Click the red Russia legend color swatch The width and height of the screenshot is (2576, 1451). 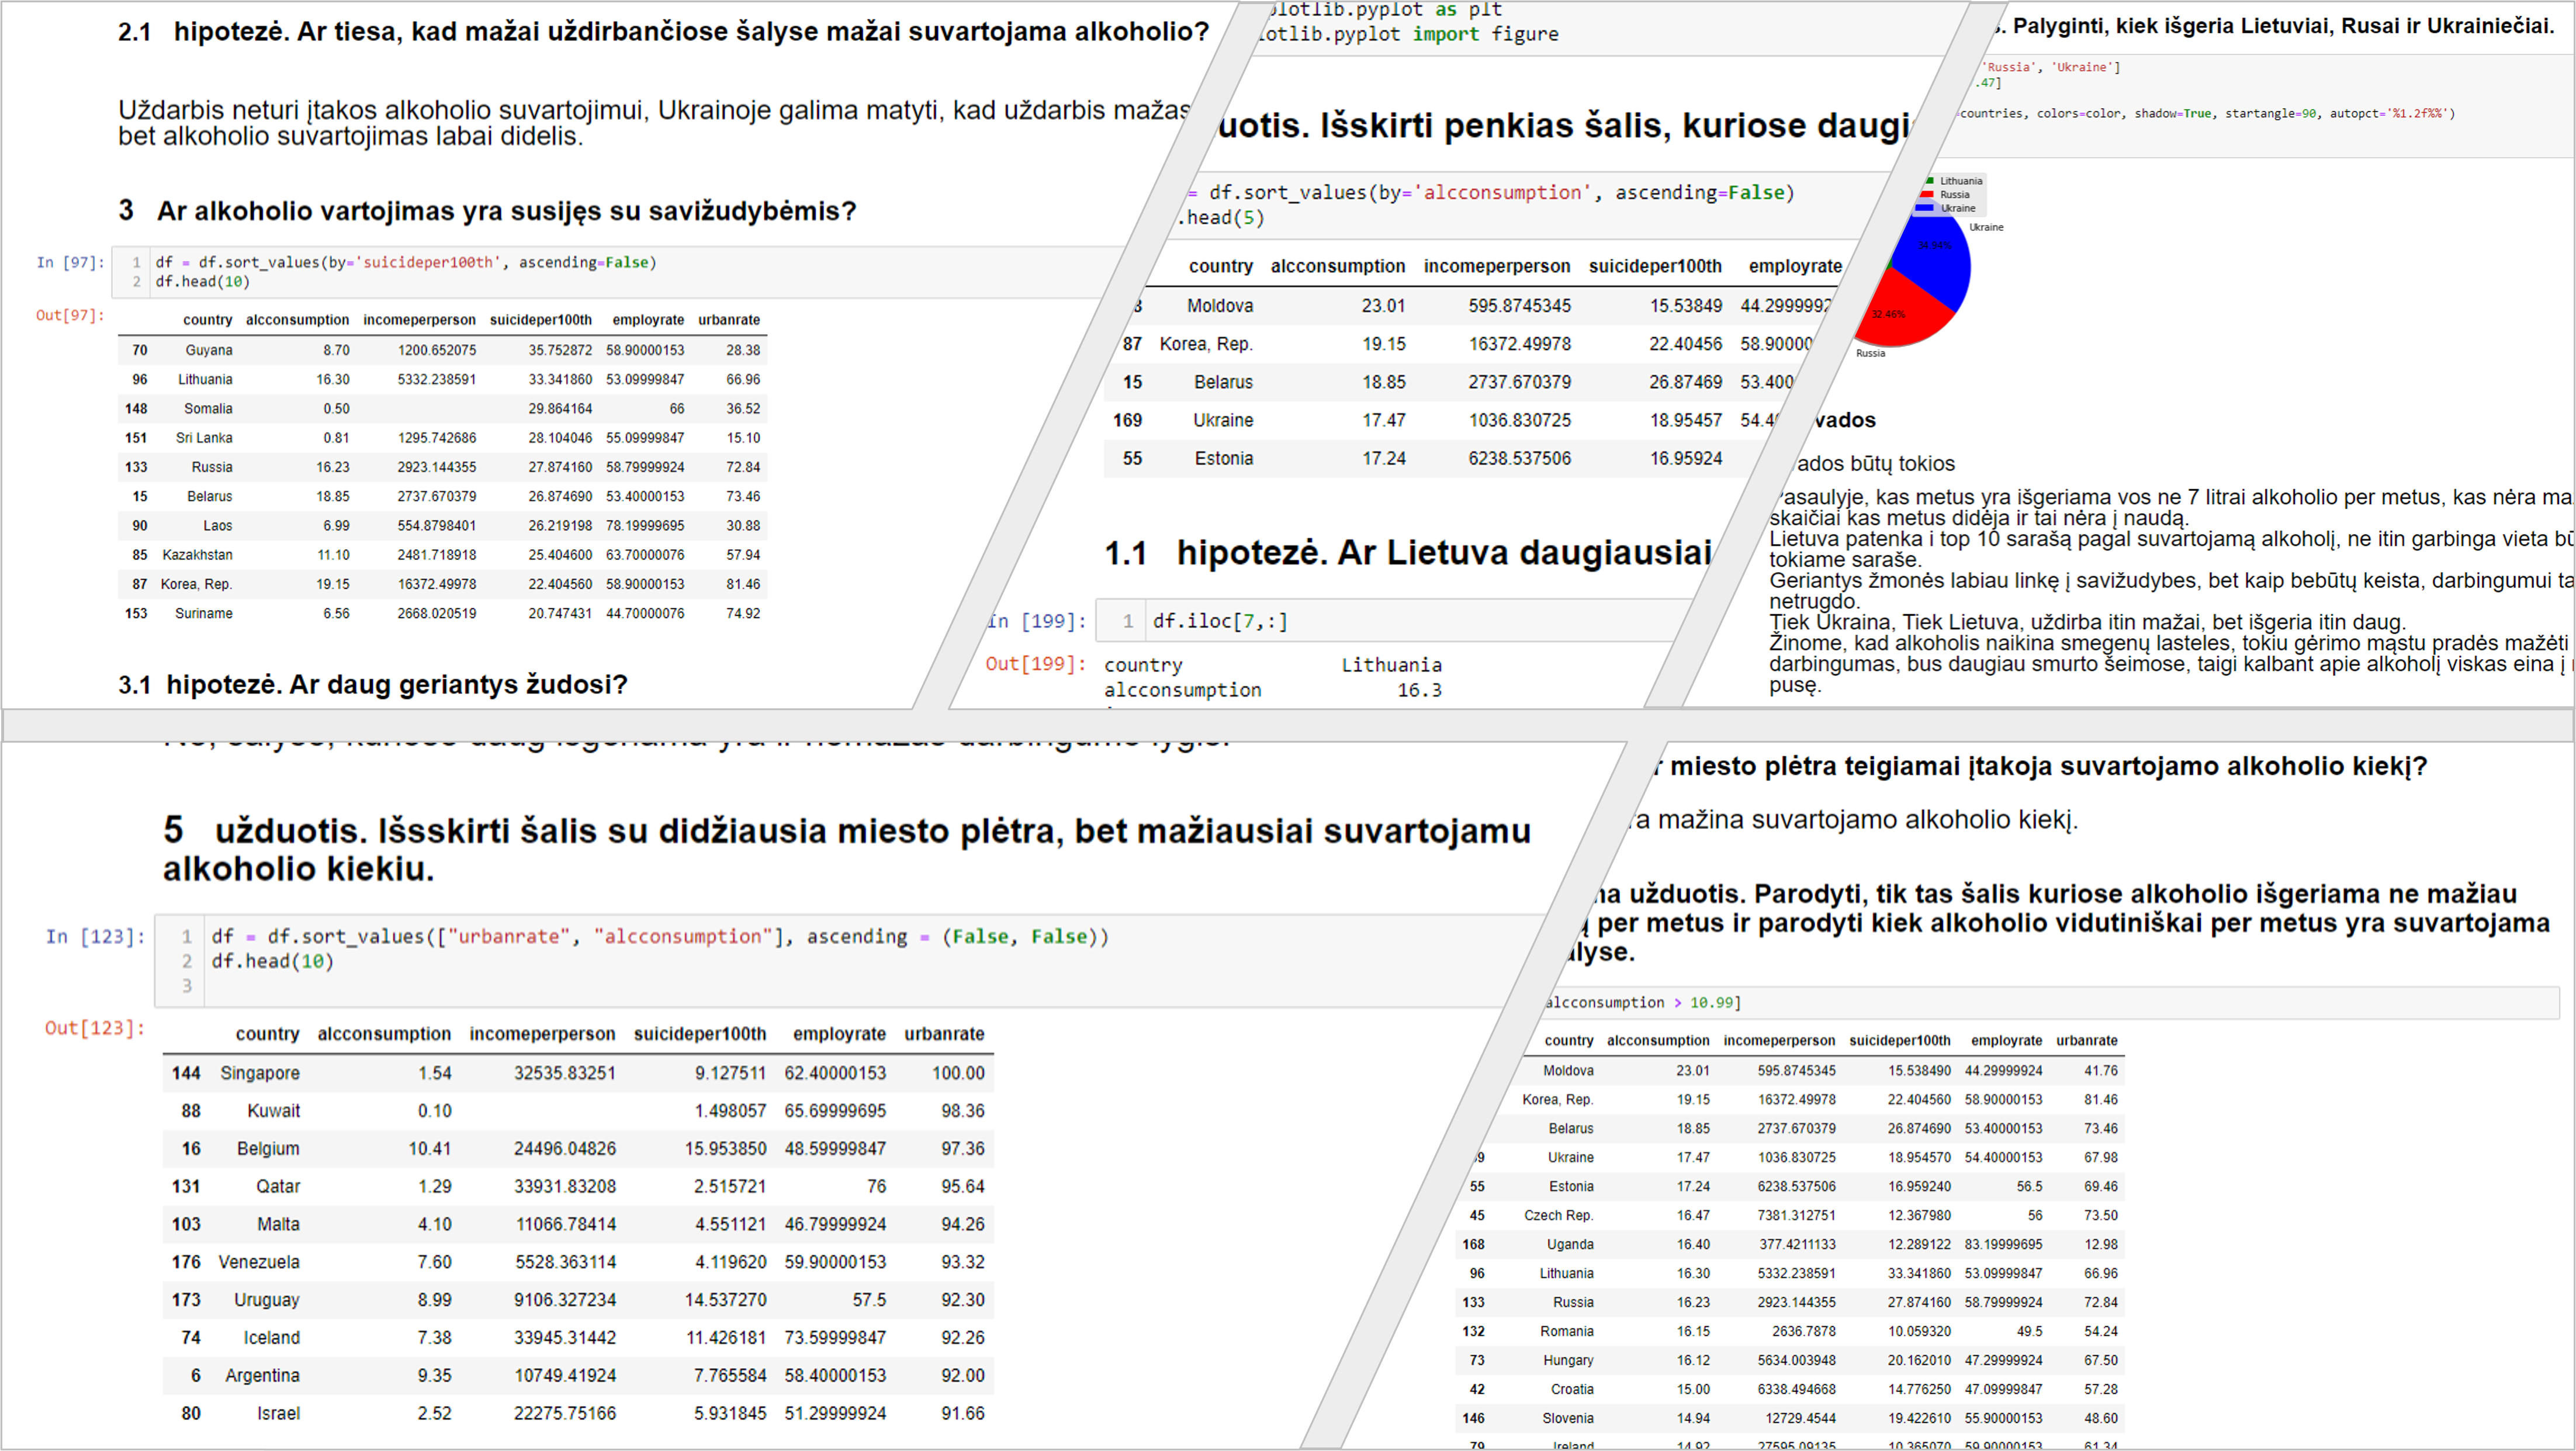pos(1927,195)
